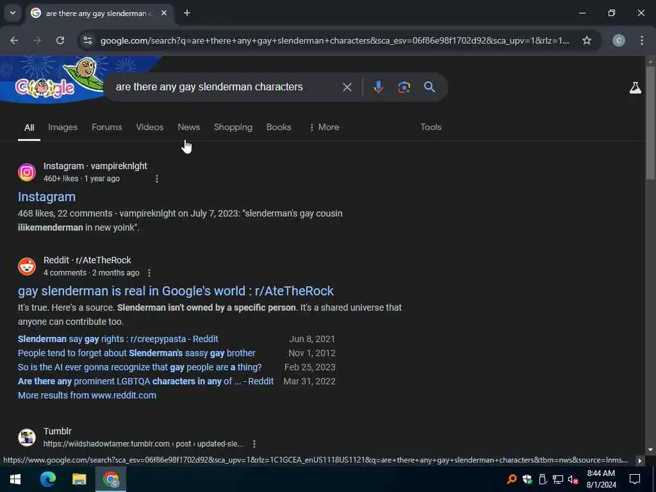Viewport: 656px width, 492px height.
Task: Open Chrome three-dot menu
Action: pos(642,40)
